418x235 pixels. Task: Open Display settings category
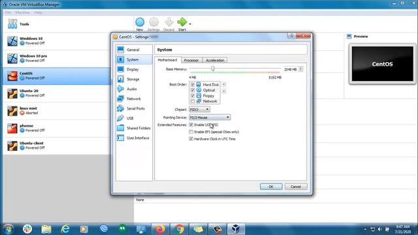pos(134,69)
